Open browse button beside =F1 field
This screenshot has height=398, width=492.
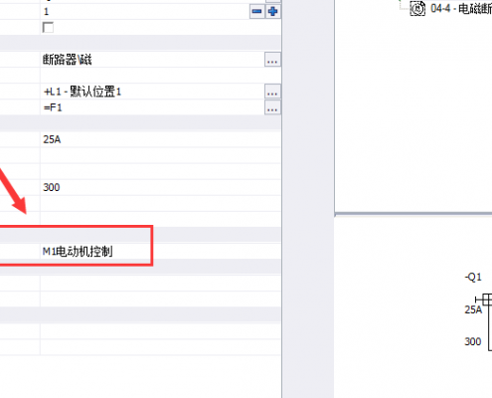[x=272, y=107]
